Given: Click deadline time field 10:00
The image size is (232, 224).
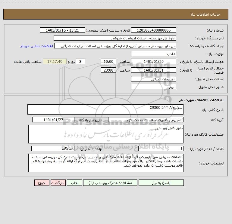Looking at the screenshot, I should tap(108, 61).
